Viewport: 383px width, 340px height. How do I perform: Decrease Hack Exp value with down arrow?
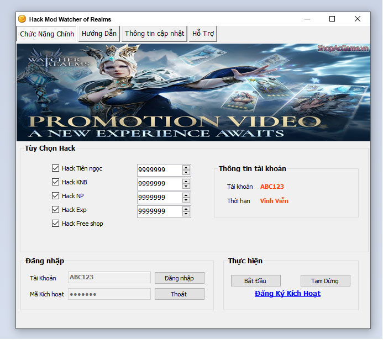[186, 214]
